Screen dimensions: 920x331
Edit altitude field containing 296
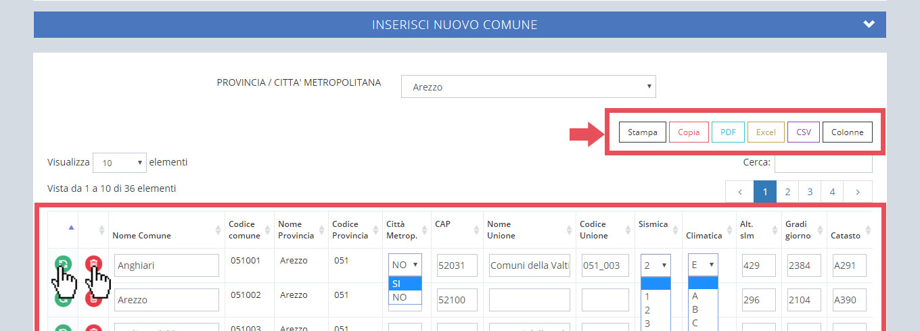click(758, 299)
